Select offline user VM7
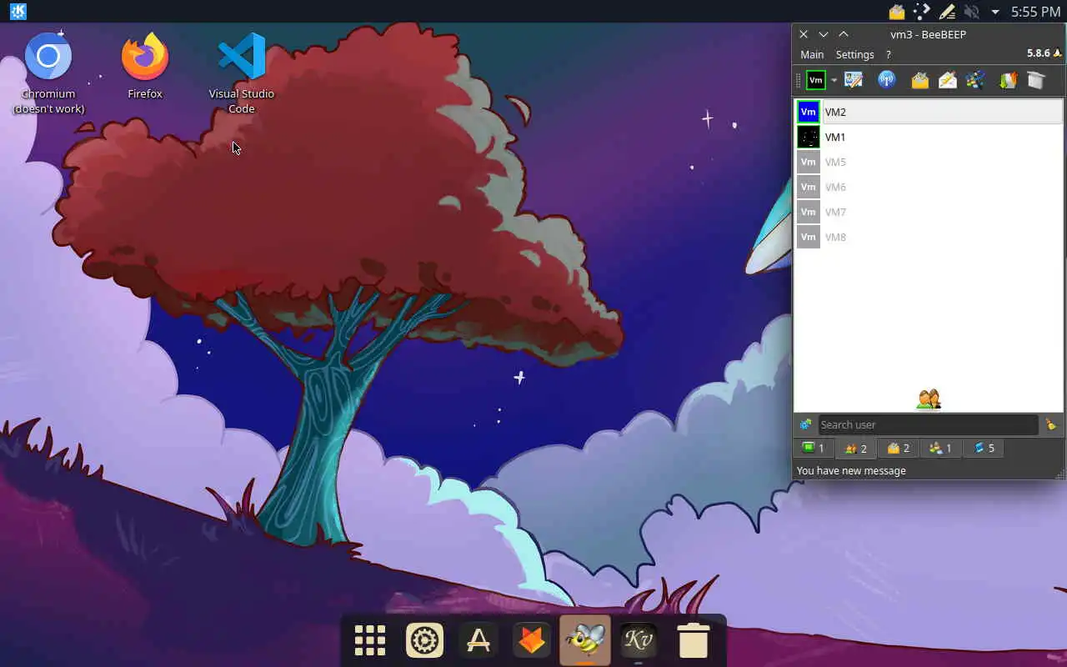 coord(929,212)
